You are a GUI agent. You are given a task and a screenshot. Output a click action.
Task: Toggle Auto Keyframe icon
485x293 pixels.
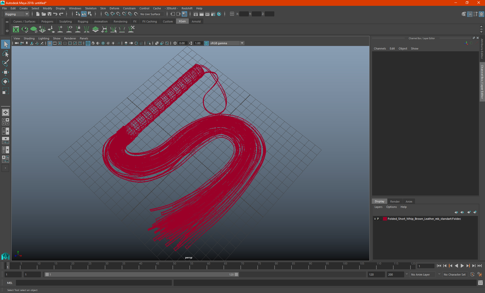[x=472, y=275]
